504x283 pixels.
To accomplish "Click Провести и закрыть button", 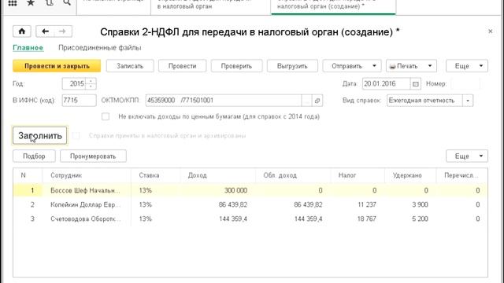I will coord(57,66).
